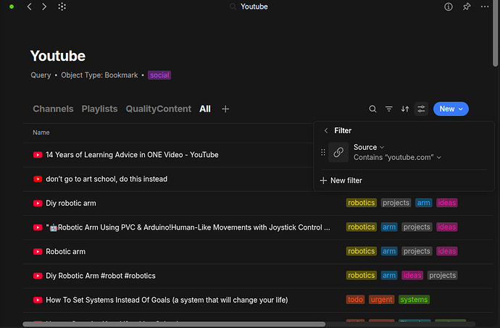Open the sort arrows icon
The width and height of the screenshot is (500, 328).
405,109
